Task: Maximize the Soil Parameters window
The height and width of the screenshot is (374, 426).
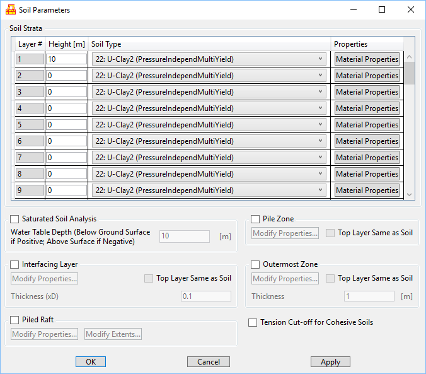Action: pos(382,10)
